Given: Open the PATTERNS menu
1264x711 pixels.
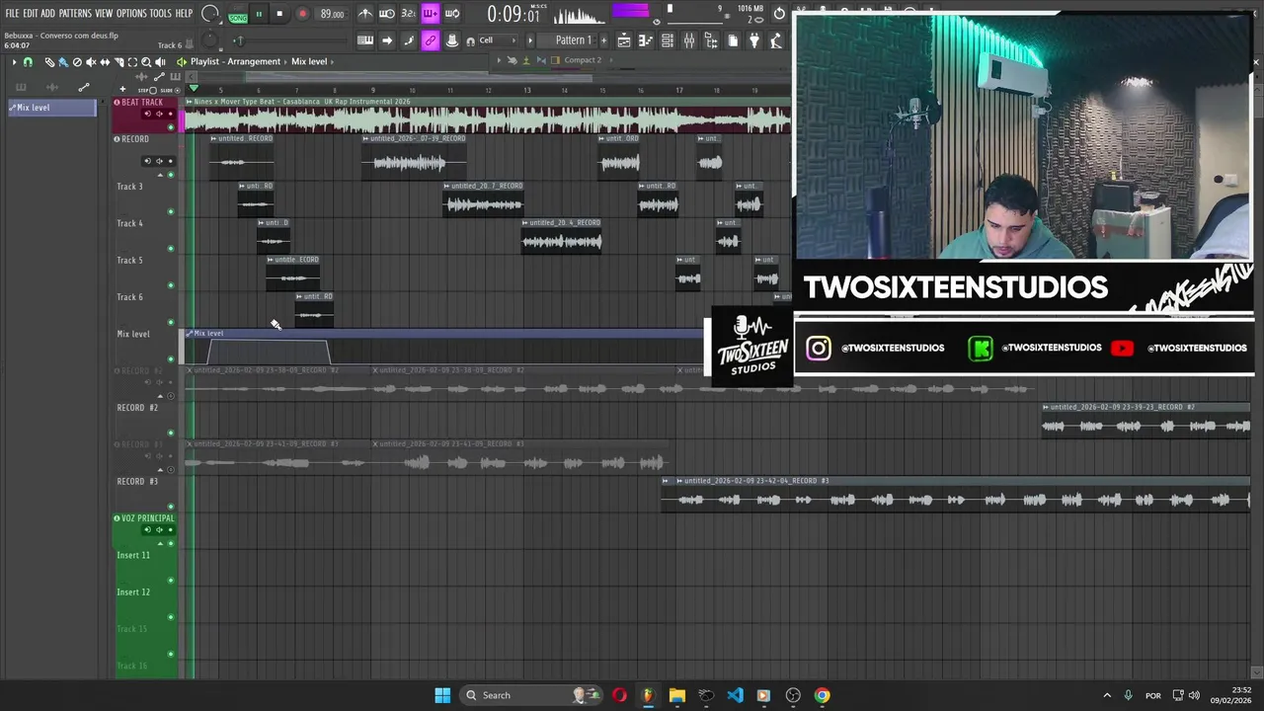Looking at the screenshot, I should (75, 13).
